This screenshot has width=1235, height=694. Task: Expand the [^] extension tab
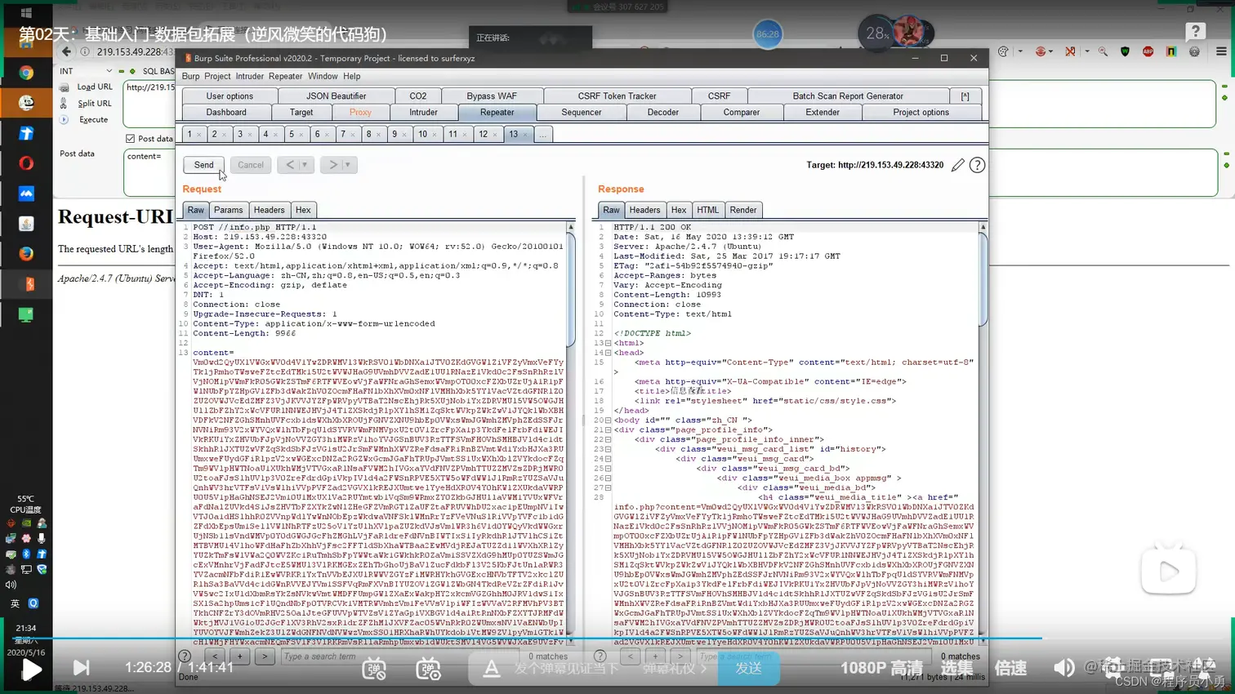[965, 96]
